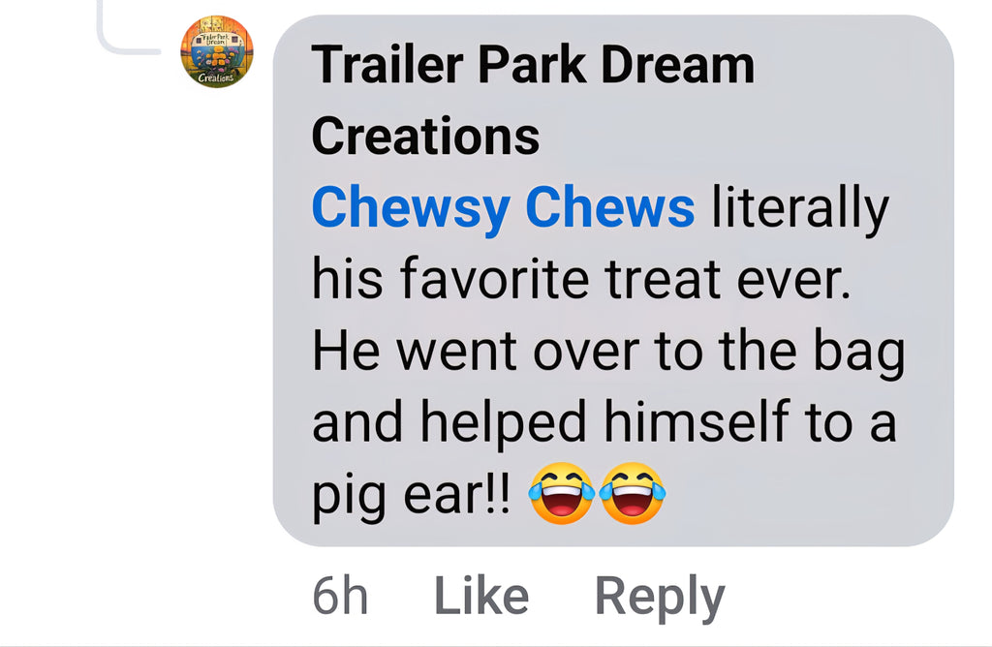Reply to Trailer Park Dream Creations comment
Screen dimensions: 992x647
click(x=659, y=598)
